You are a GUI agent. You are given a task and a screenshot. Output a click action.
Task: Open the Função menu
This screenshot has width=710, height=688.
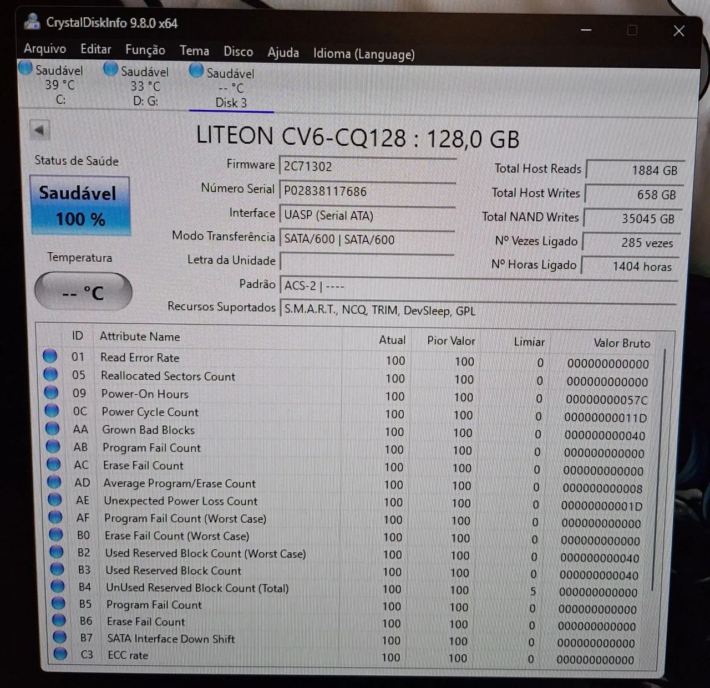pos(145,50)
